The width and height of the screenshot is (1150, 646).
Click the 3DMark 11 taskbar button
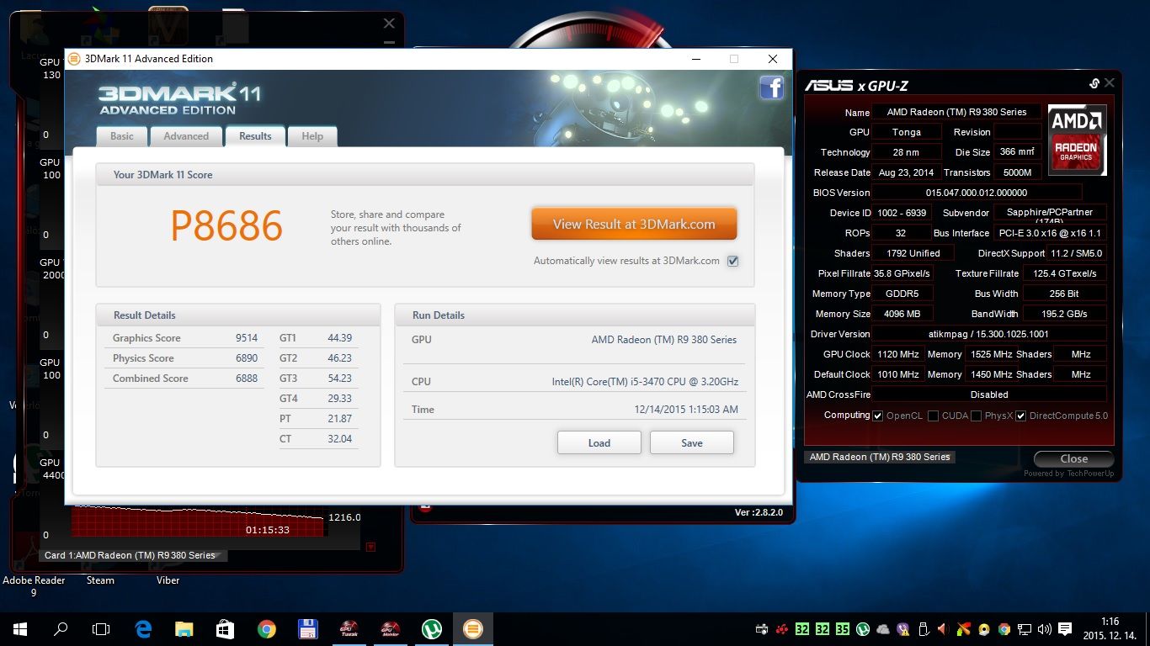(x=472, y=628)
